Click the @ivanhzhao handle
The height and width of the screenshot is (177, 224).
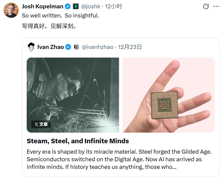coord(97,47)
